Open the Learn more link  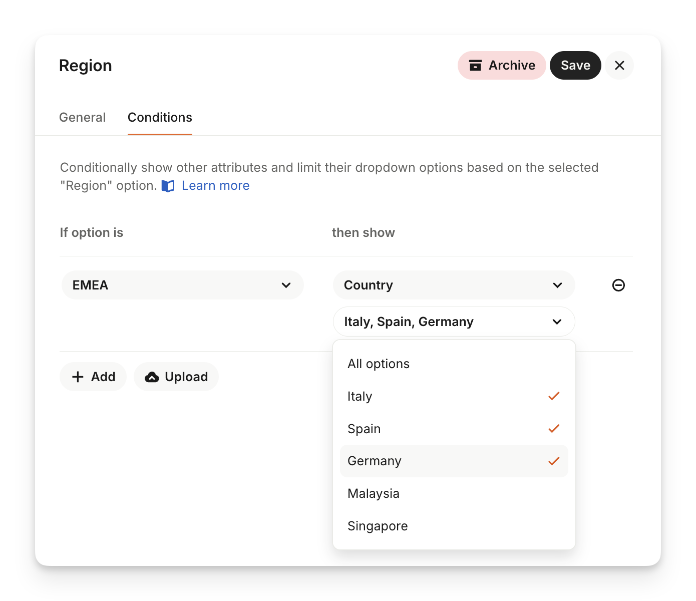click(215, 186)
